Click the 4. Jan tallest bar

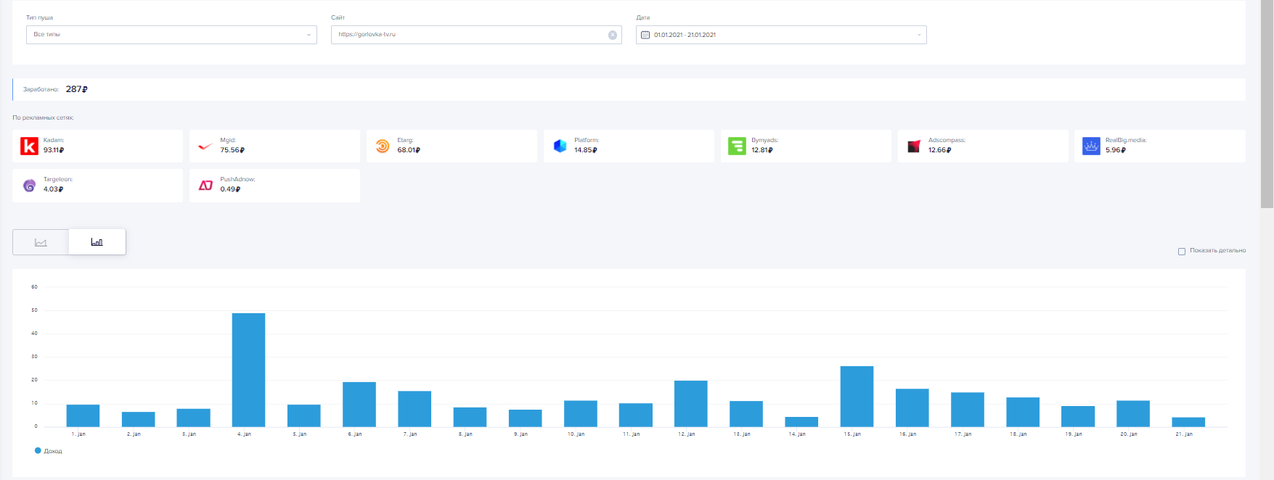(248, 370)
